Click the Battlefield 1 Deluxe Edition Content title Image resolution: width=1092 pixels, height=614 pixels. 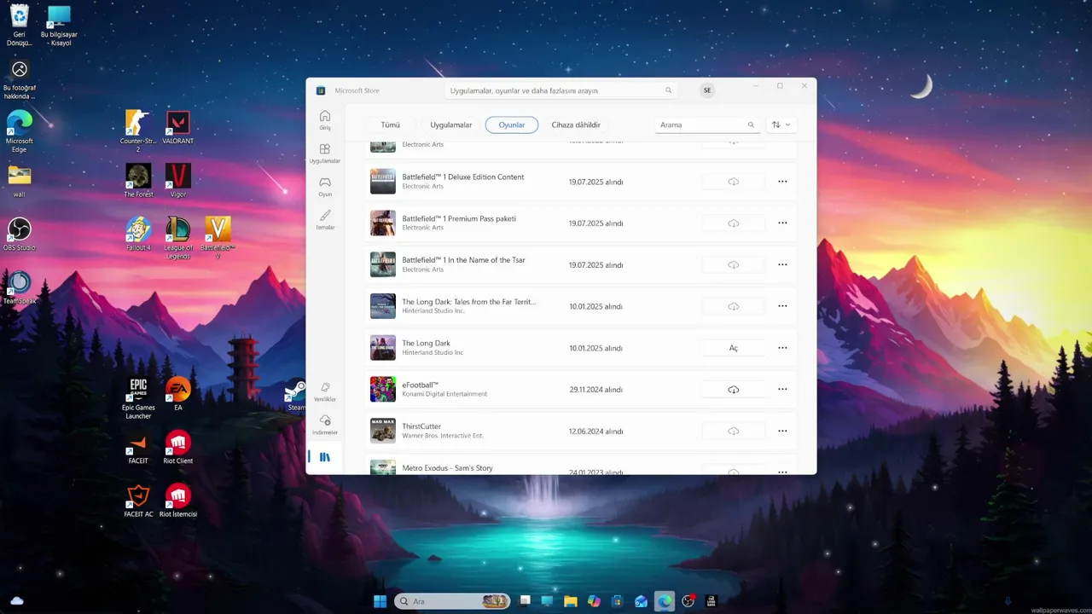pyautogui.click(x=463, y=177)
